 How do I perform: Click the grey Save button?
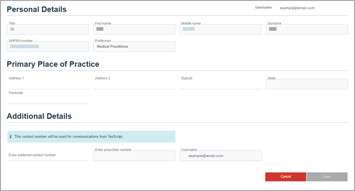pos(327,177)
